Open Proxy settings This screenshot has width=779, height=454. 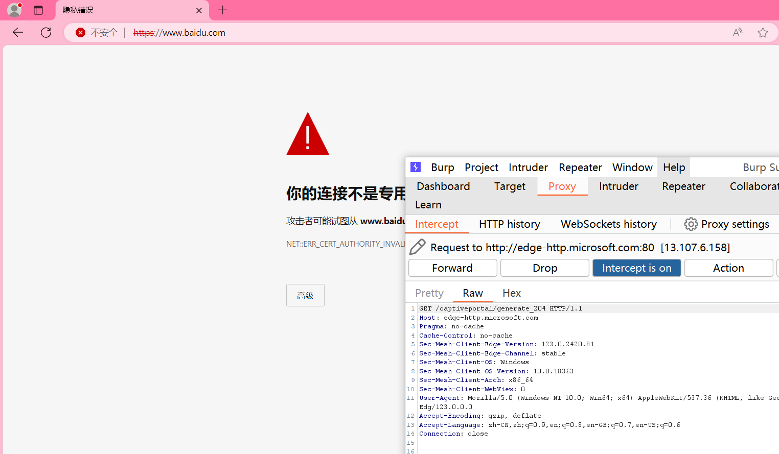coord(727,224)
